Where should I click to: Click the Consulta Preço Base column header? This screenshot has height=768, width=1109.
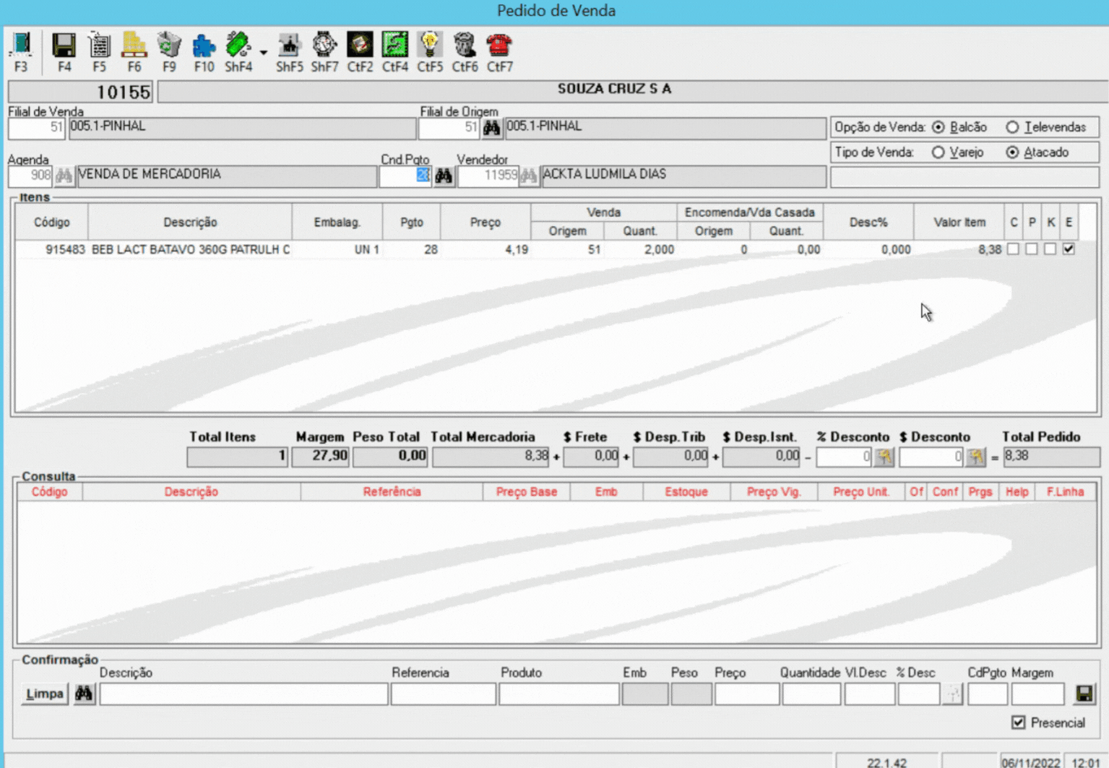(x=527, y=492)
